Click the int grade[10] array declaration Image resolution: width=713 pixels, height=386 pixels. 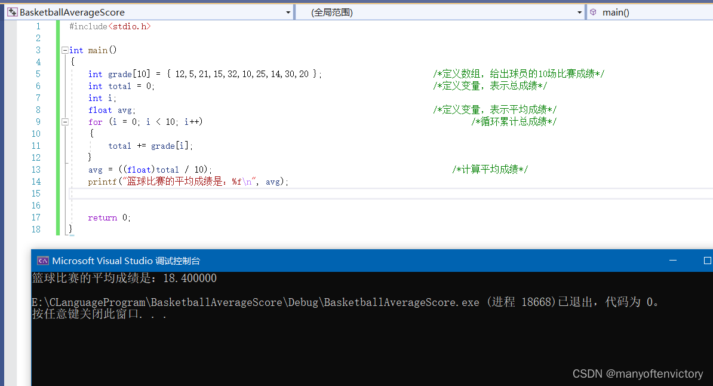click(205, 73)
